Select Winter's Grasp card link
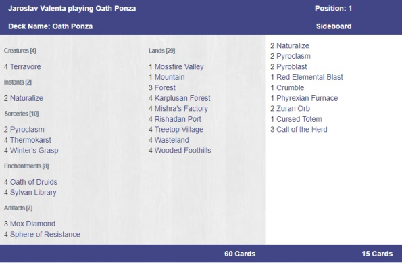This screenshot has width=402, height=263. (x=34, y=150)
